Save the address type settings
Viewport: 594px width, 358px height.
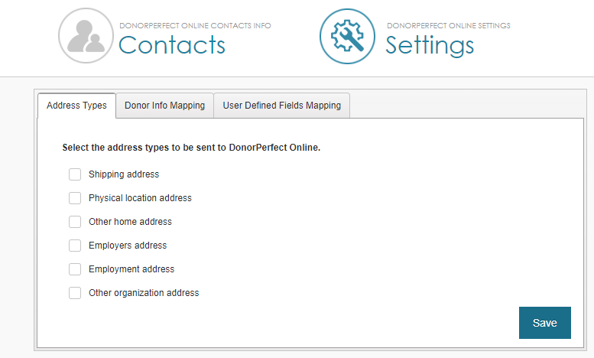pyautogui.click(x=545, y=323)
